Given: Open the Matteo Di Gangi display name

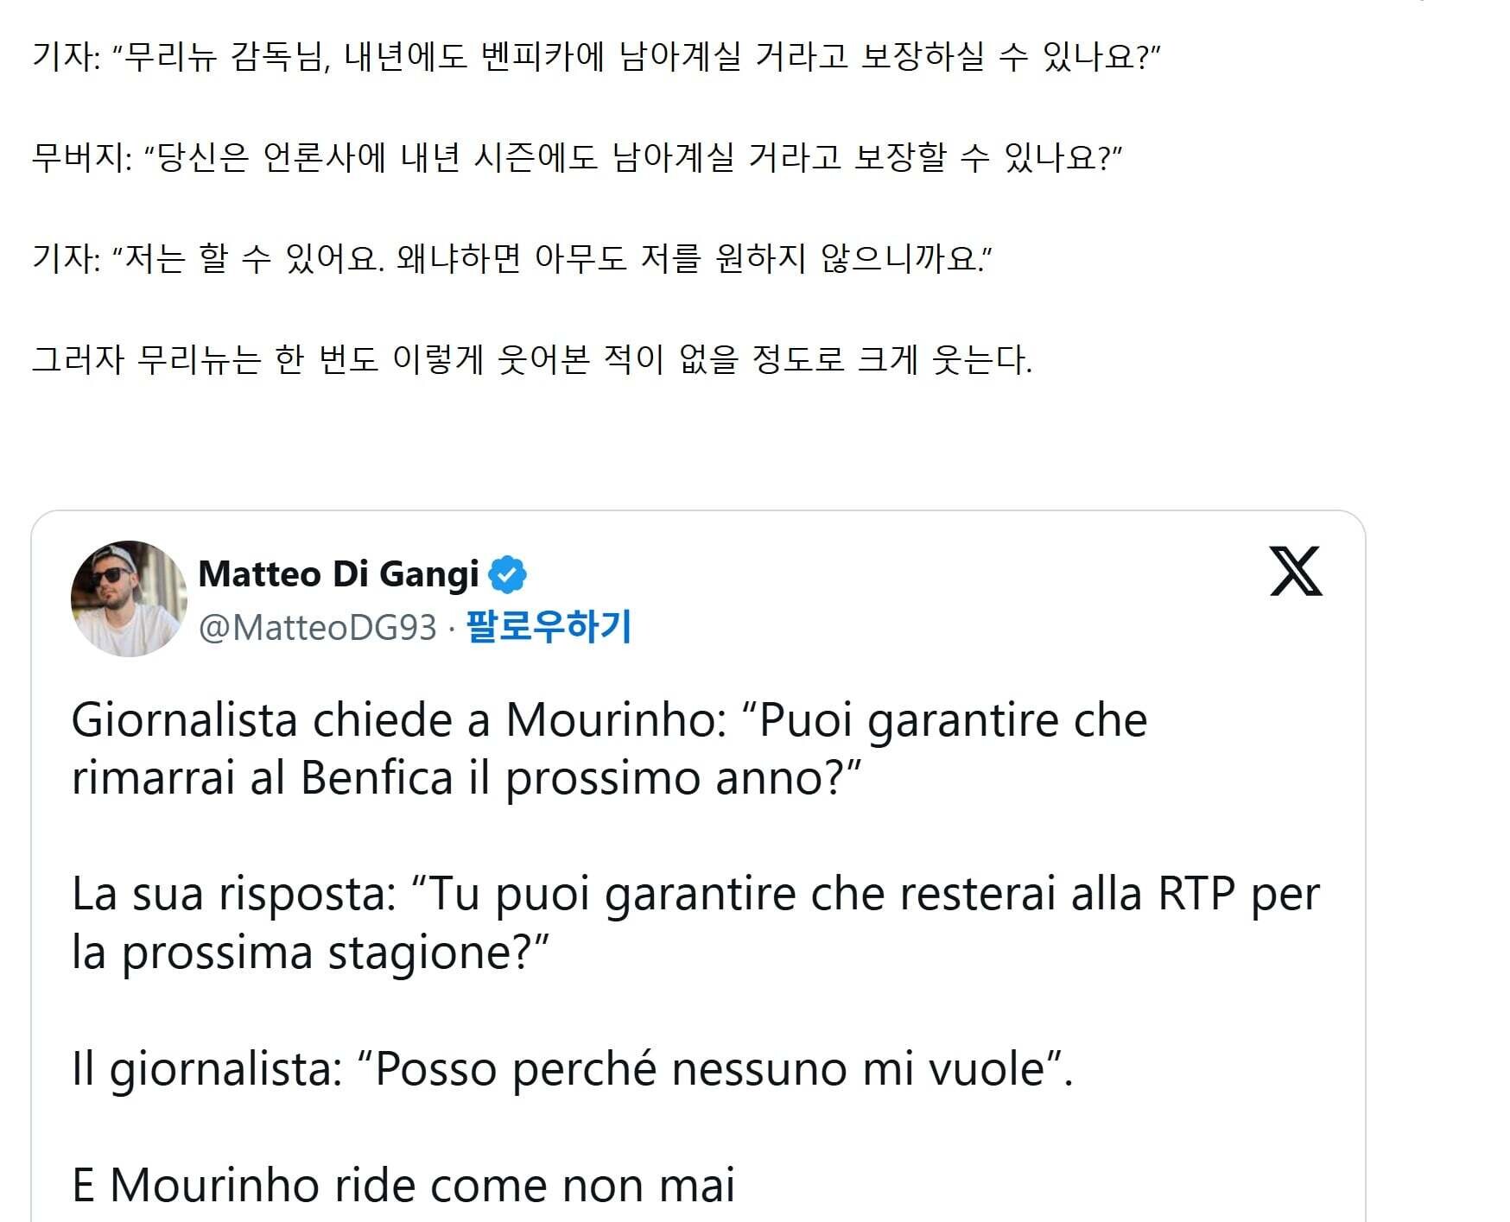Looking at the screenshot, I should pos(339,574).
